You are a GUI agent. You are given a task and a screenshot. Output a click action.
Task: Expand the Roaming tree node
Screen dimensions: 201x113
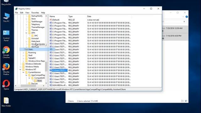tap(23, 53)
